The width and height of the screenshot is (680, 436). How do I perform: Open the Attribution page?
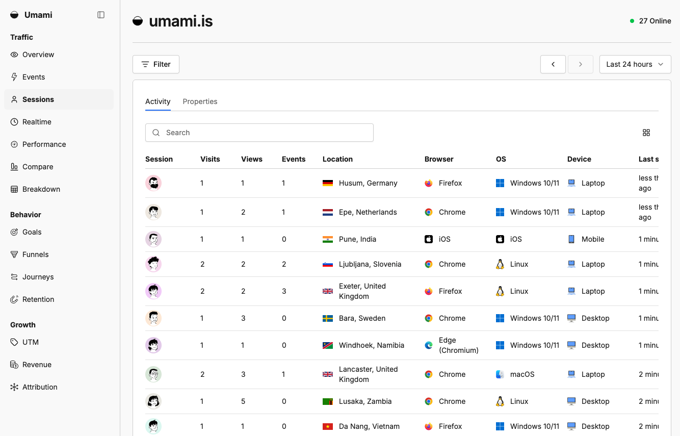(x=59, y=387)
